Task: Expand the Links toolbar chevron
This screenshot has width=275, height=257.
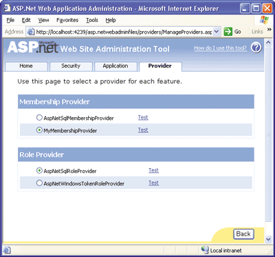Action: (269, 30)
